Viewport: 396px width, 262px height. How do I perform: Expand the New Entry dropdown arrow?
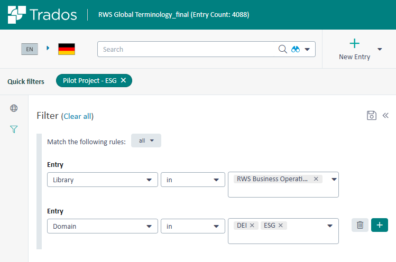[380, 49]
